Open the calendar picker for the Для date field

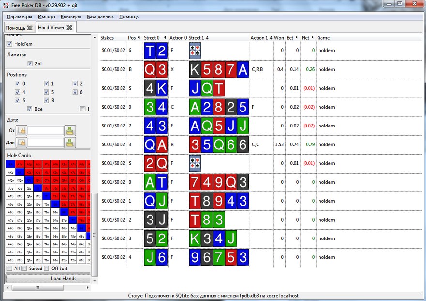coord(21,143)
